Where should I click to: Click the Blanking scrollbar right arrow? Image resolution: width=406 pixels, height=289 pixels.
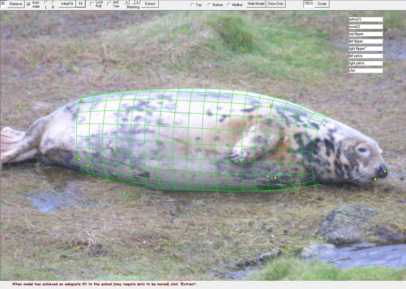click(x=138, y=2)
